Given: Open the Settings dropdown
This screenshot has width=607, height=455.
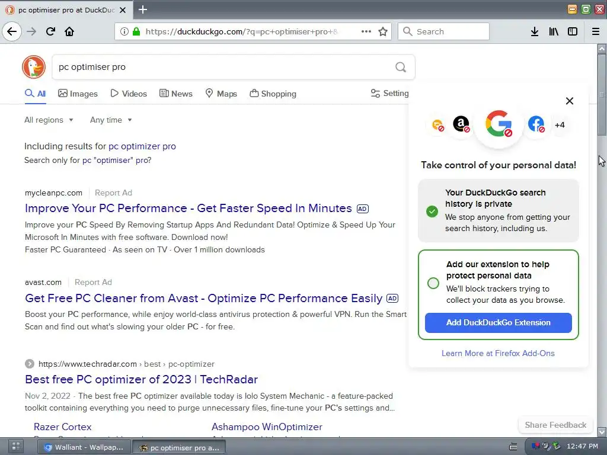Looking at the screenshot, I should [389, 93].
